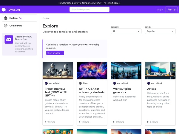Open the Category dropdown

(x=126, y=31)
